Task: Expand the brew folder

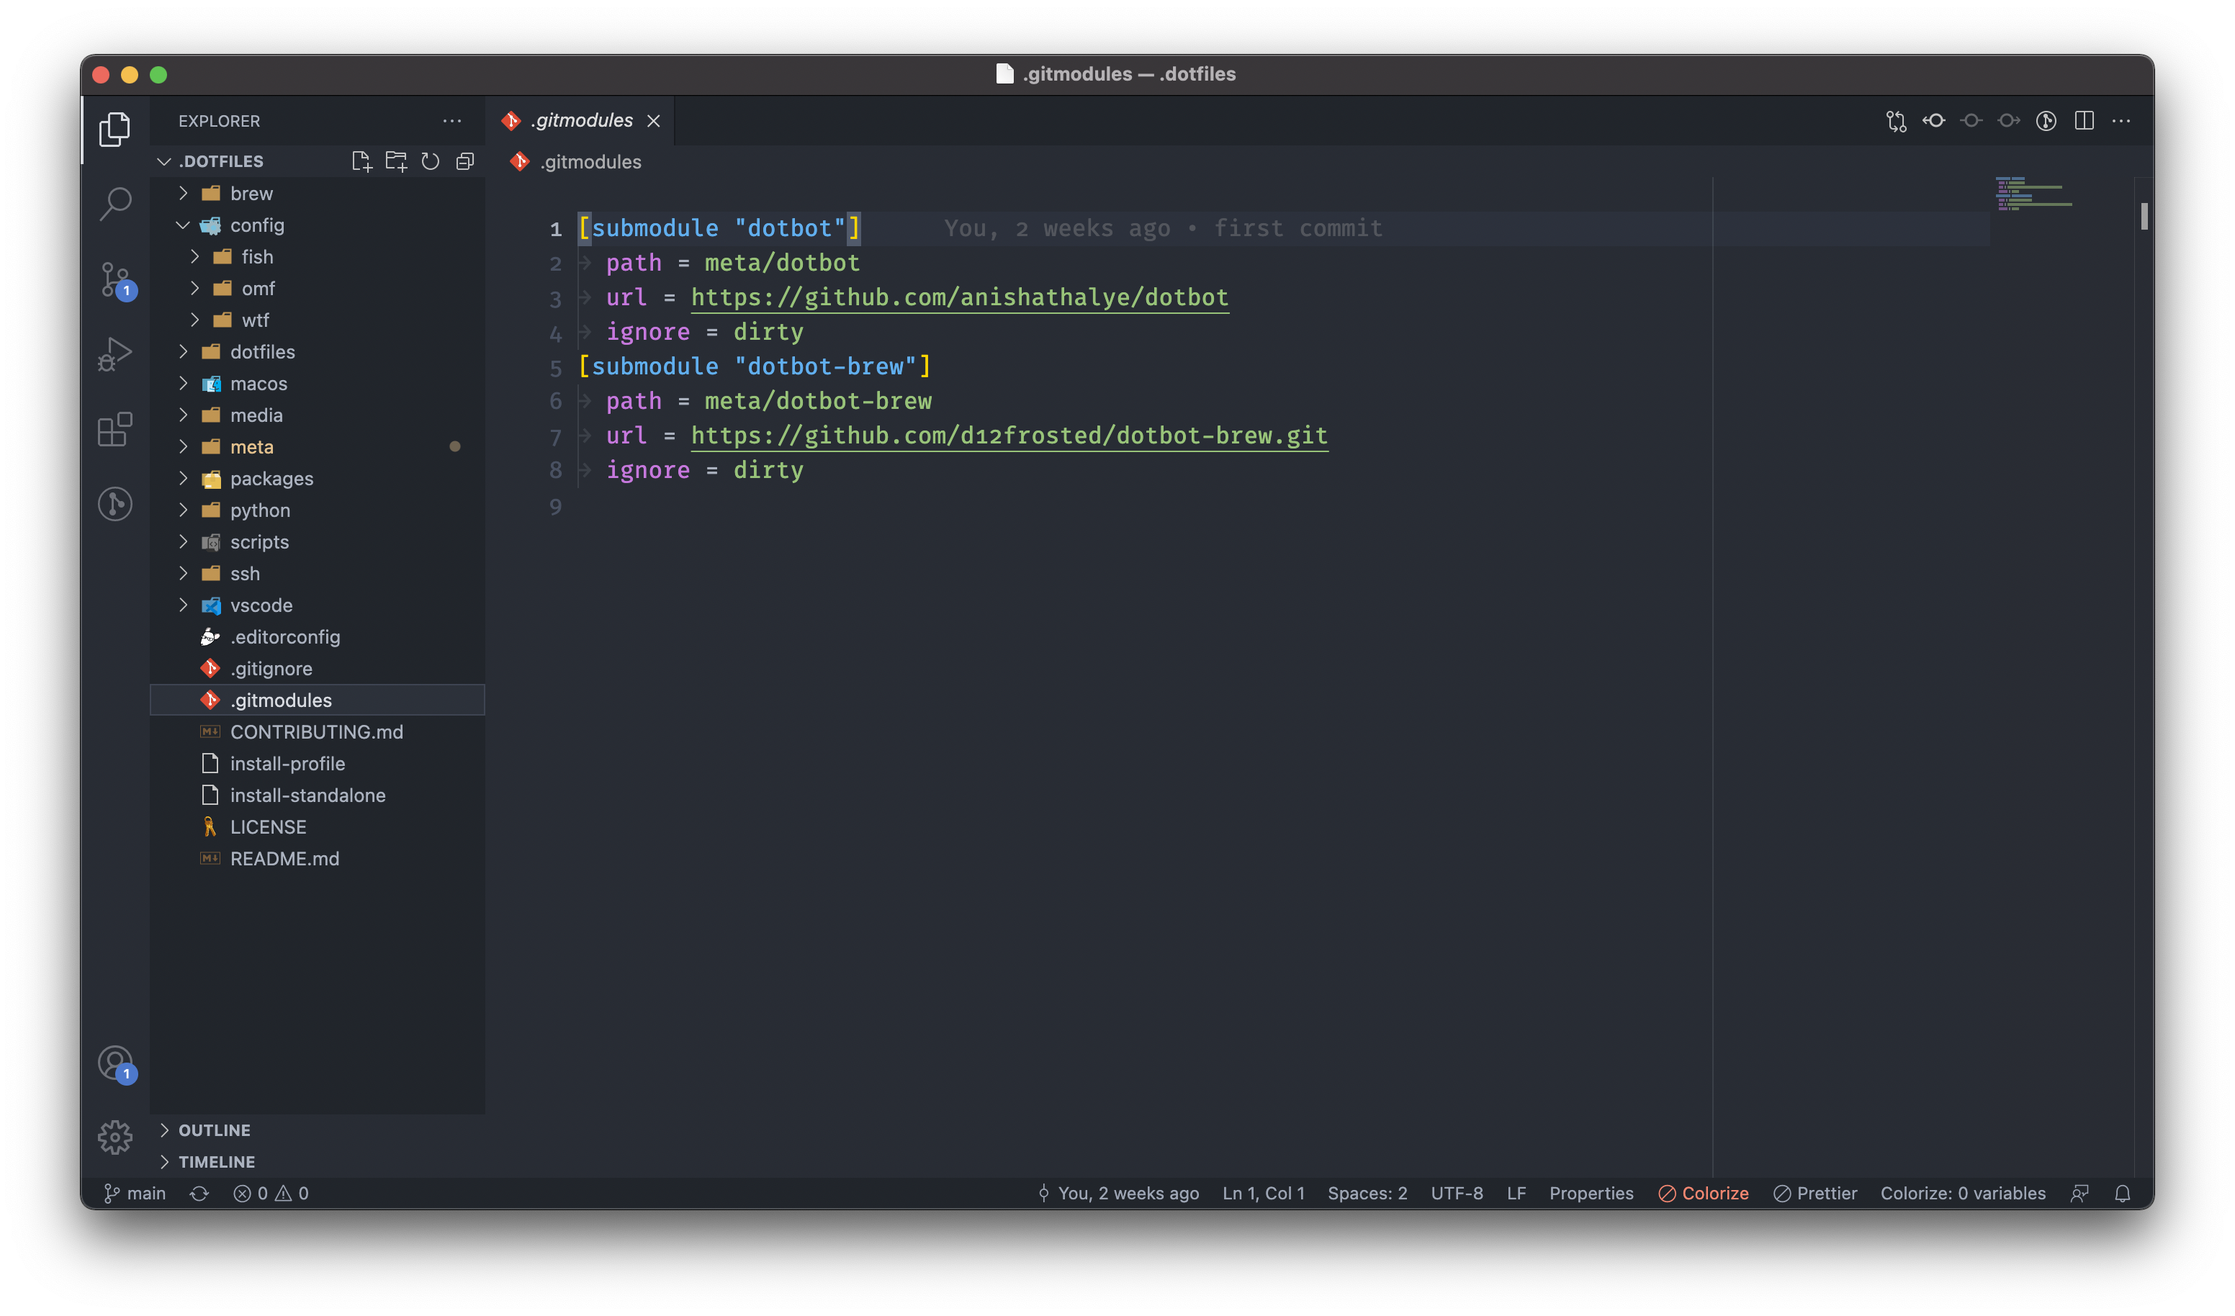Action: click(251, 194)
